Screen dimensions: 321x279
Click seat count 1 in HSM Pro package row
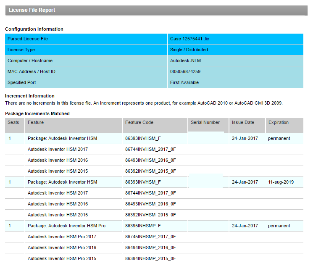click(x=10, y=226)
